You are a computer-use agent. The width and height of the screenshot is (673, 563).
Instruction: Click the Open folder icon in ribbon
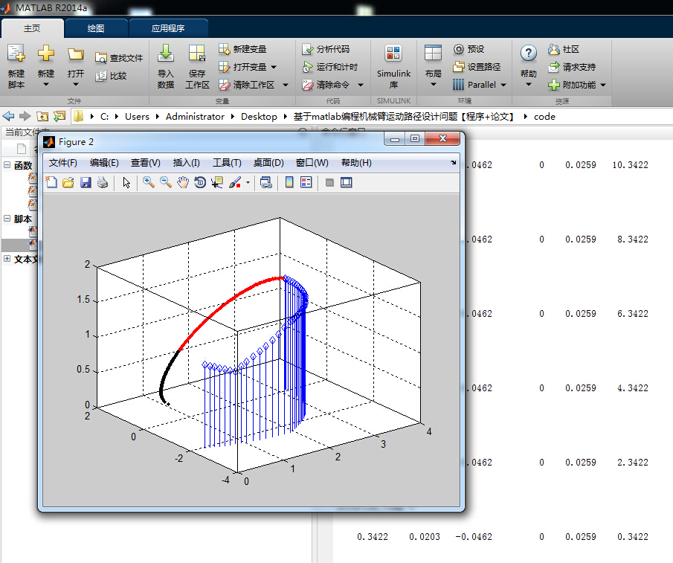(x=76, y=54)
